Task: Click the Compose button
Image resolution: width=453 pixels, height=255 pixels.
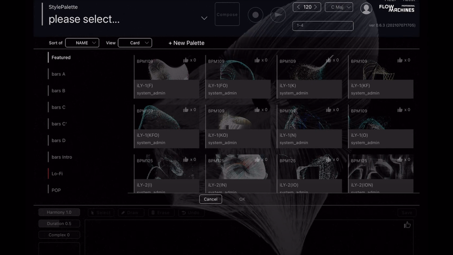Action: pyautogui.click(x=227, y=14)
